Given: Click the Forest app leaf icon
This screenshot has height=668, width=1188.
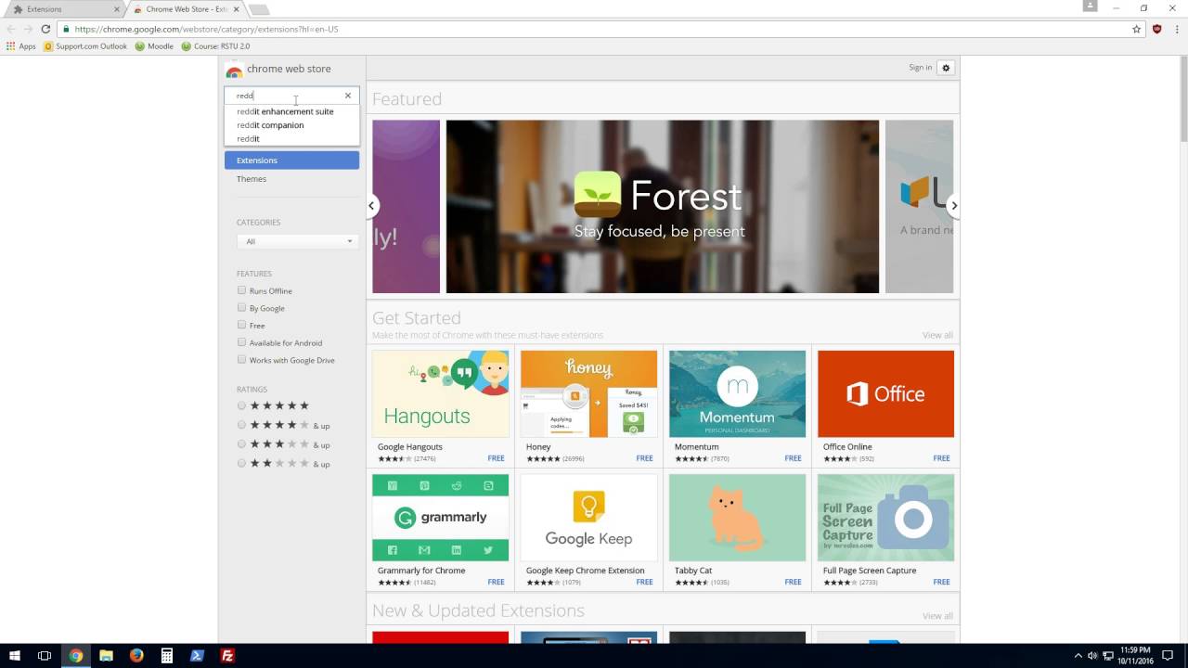Looking at the screenshot, I should click(598, 195).
